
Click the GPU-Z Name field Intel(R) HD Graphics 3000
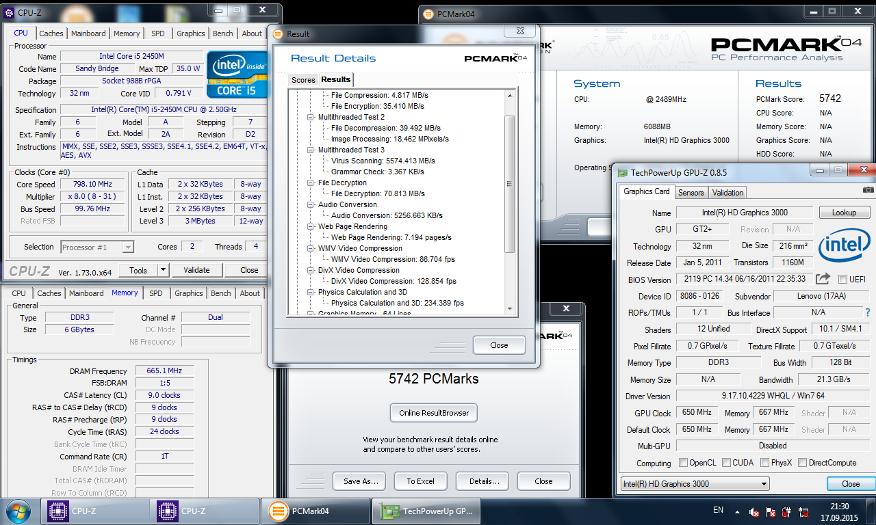coord(744,213)
